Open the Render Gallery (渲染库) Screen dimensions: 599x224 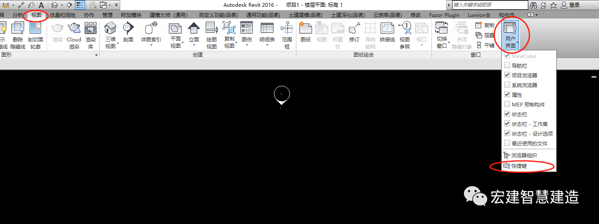click(91, 35)
